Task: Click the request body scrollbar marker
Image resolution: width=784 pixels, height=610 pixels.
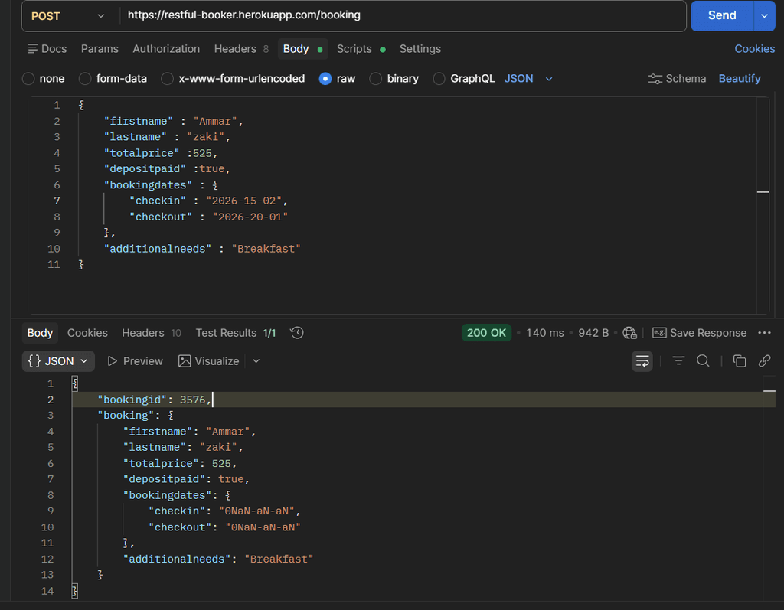Action: coord(763,192)
